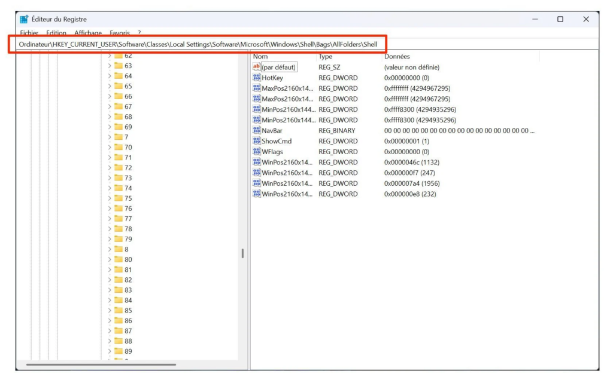Expand registry key 89 in tree

point(110,351)
